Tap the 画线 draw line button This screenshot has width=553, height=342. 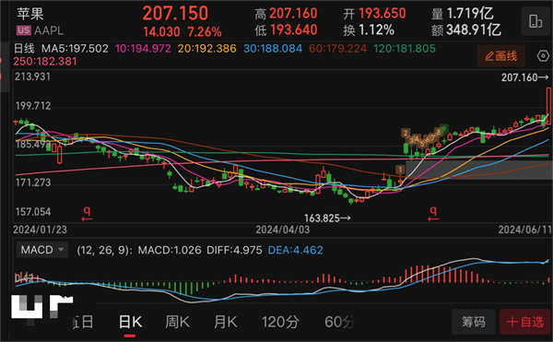(501, 56)
